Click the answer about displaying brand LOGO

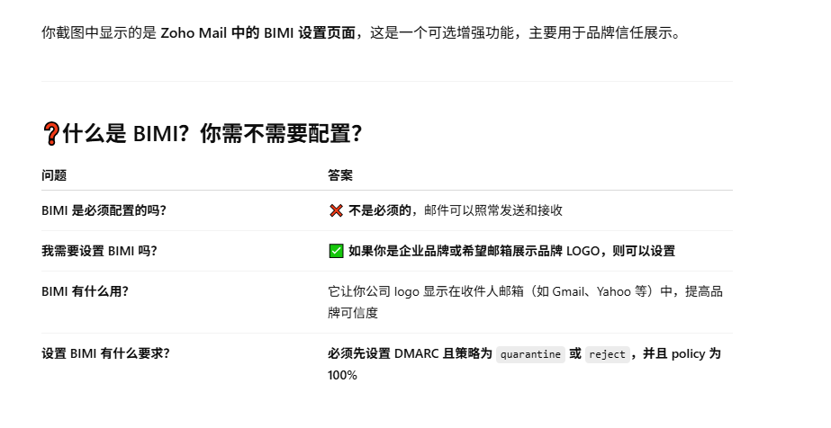(x=512, y=251)
